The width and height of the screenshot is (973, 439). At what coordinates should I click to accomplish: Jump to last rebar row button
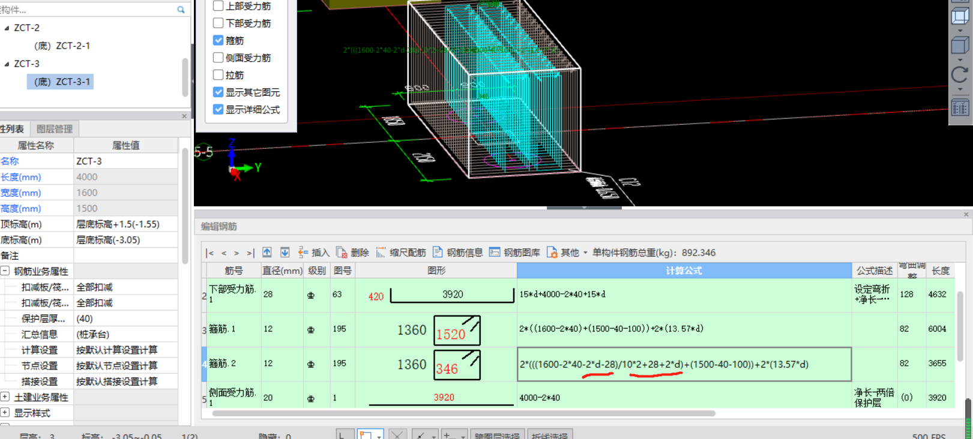pos(250,253)
